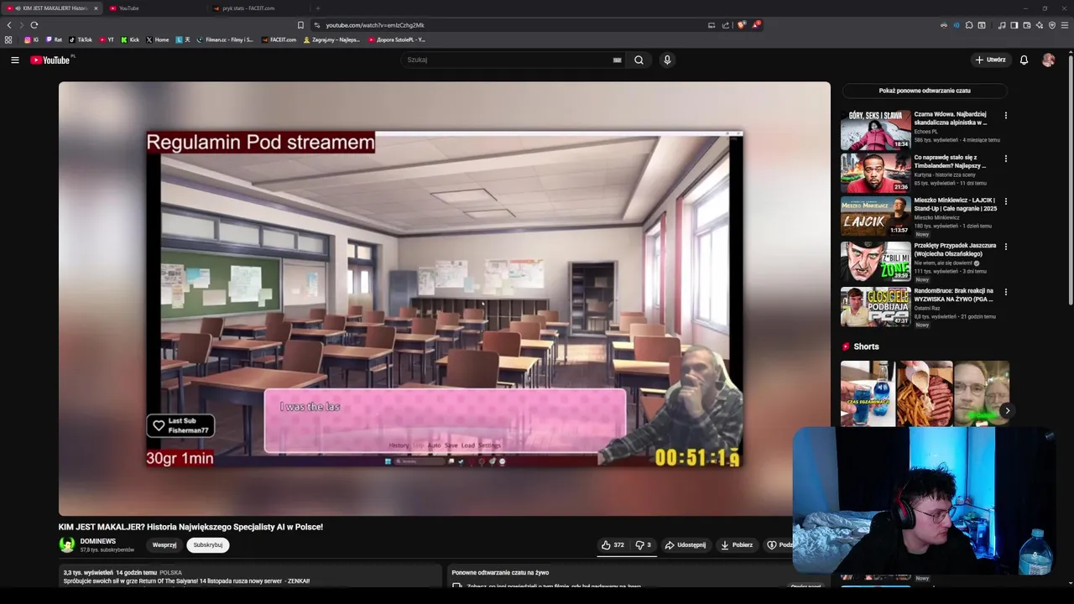
Task: Open the IG bookmark
Action: 31,39
